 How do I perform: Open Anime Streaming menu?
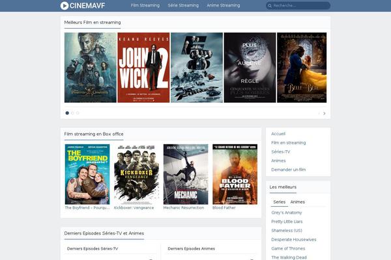(x=224, y=5)
